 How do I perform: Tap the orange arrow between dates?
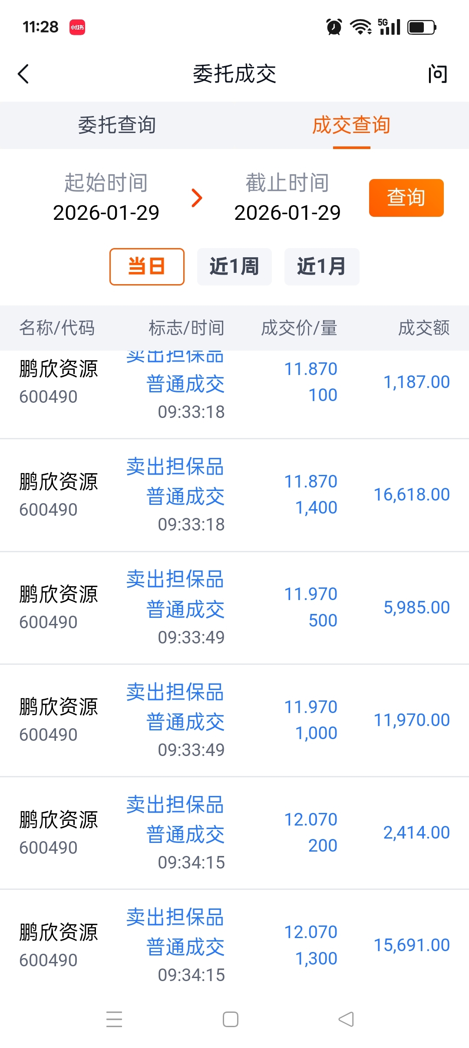click(197, 198)
